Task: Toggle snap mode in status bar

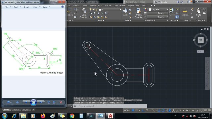Action: [137, 110]
